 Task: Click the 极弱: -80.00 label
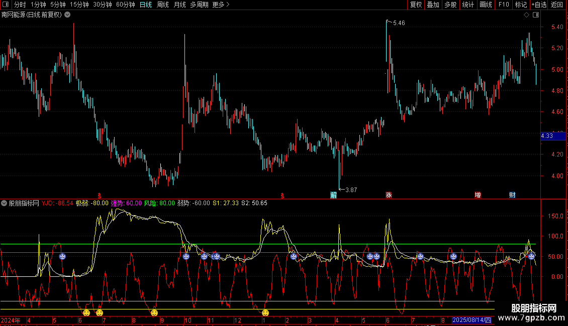click(x=92, y=203)
